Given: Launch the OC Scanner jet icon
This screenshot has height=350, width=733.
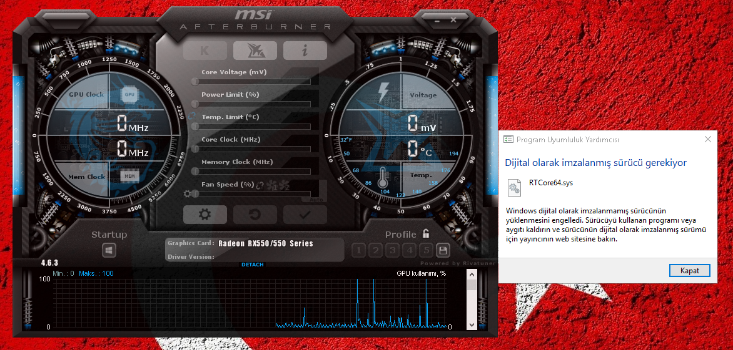Looking at the screenshot, I should pyautogui.click(x=255, y=51).
